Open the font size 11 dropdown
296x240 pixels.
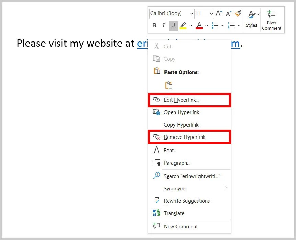pyautogui.click(x=210, y=13)
